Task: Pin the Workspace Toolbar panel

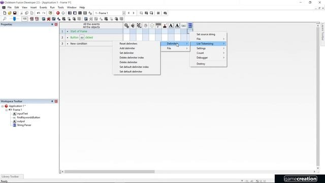Action: pos(52,101)
